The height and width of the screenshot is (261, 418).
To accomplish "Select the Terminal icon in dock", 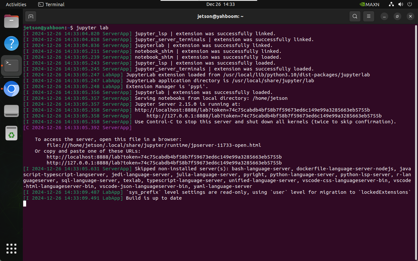I will [x=11, y=66].
